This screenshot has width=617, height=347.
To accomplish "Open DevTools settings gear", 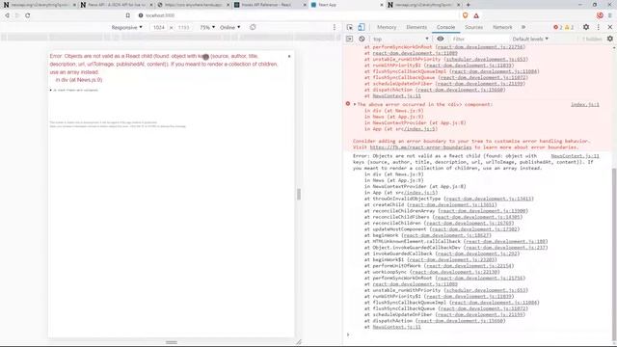I will [586, 27].
